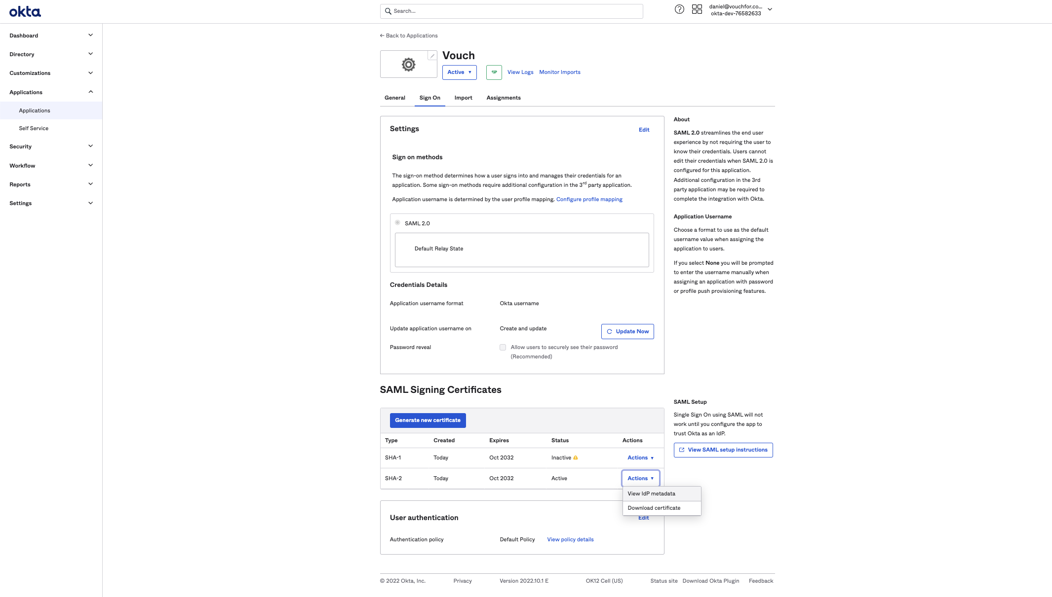Open Actions dropdown for SHA-1 certificate
Screen dimensions: 1052x597
pyautogui.click(x=640, y=458)
